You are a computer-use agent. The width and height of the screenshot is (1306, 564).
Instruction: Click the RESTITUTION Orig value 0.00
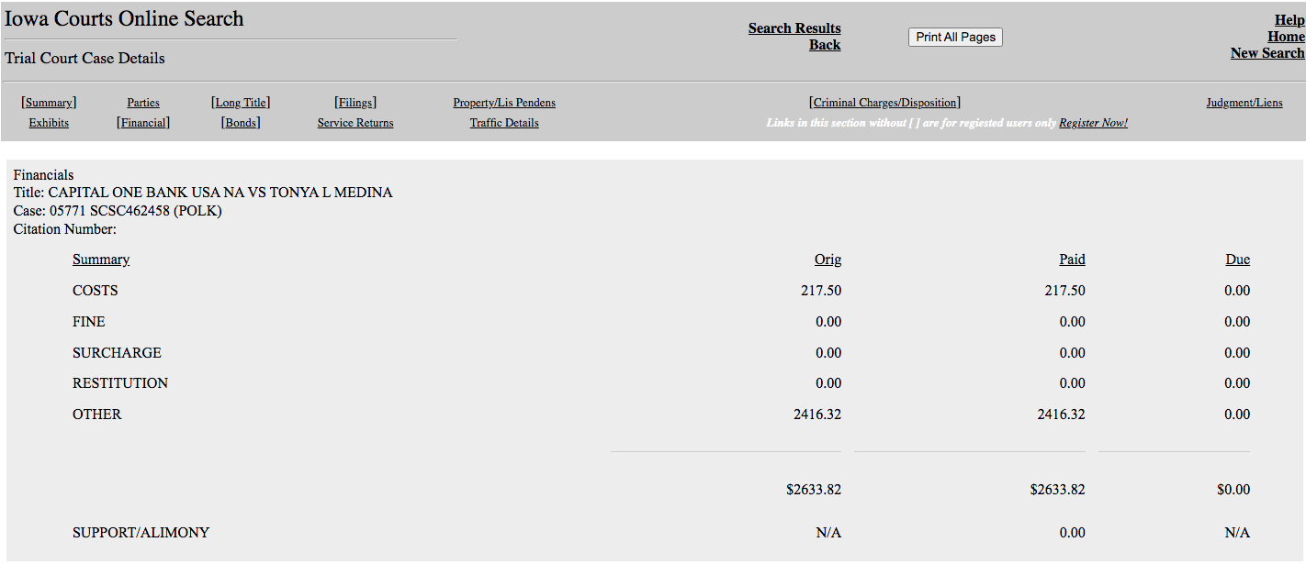coord(828,383)
